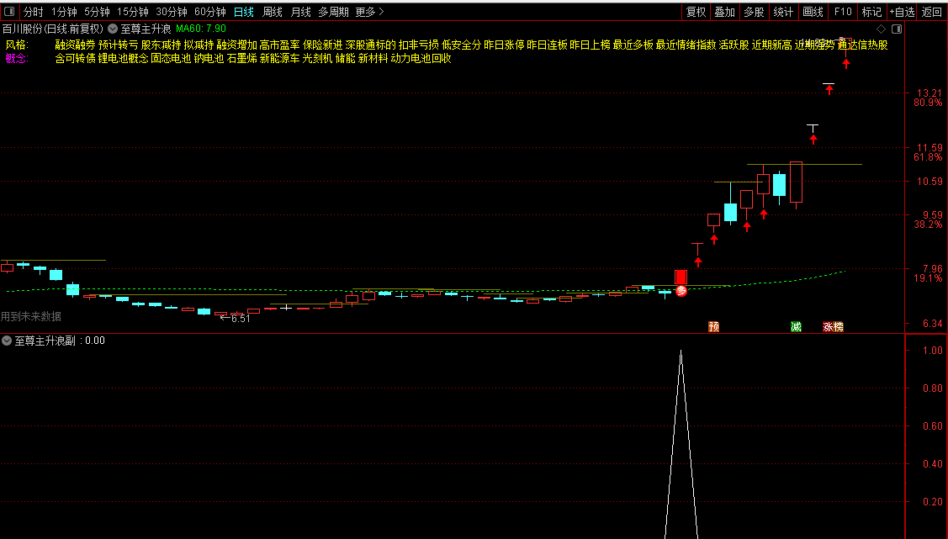948x539 pixels.
Task: Click the 股东减持 style tag
Action: coord(161,45)
